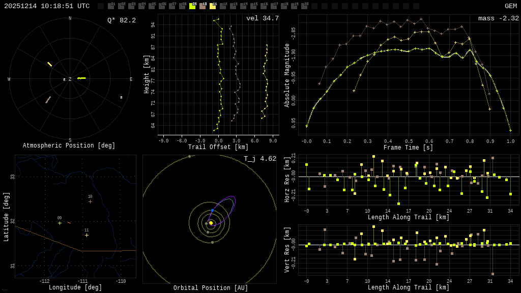
Task: Click the yellow station 11 indicator box
Action: pos(213,6)
